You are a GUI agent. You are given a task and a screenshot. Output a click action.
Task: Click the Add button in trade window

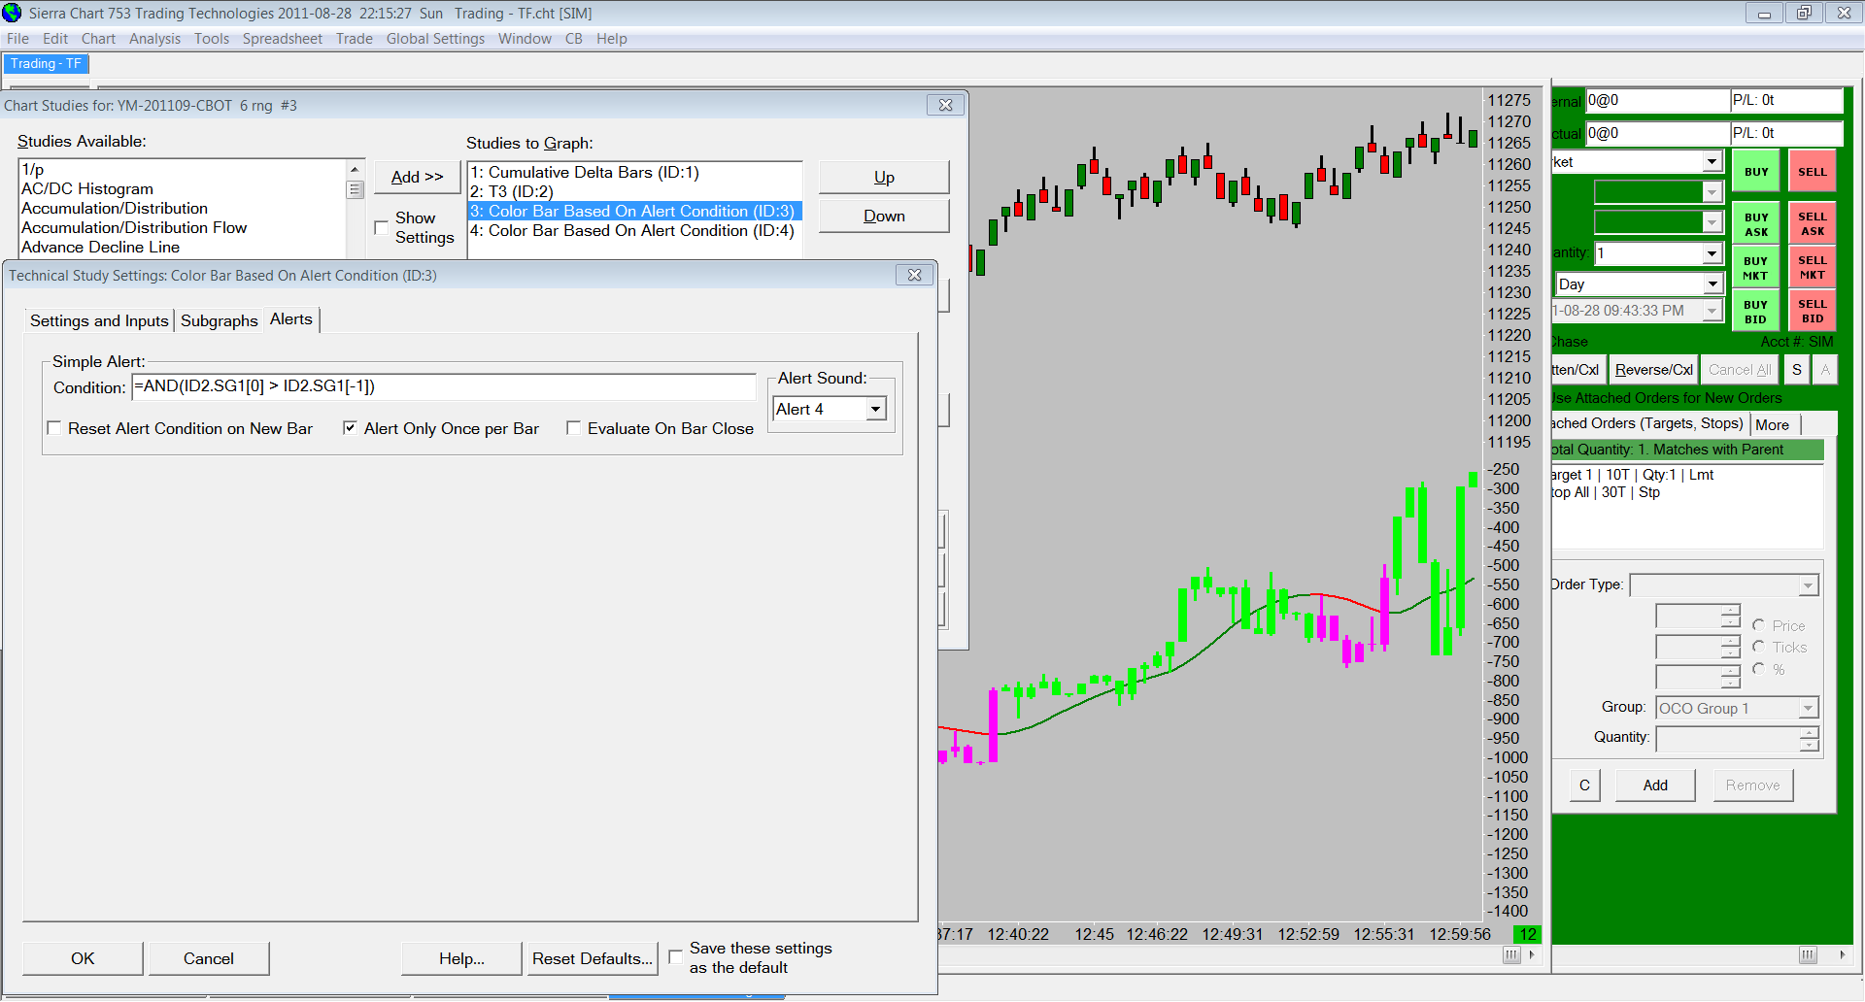tap(1655, 785)
